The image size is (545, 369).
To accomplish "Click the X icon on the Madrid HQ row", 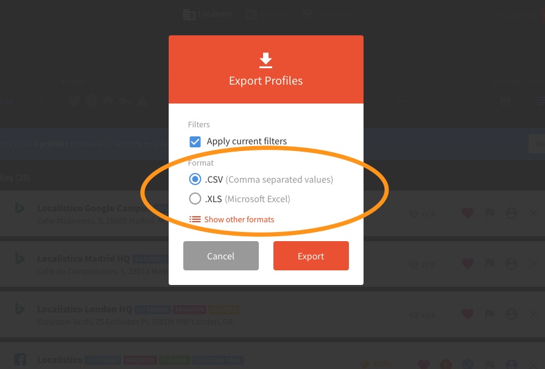I will coord(533,264).
